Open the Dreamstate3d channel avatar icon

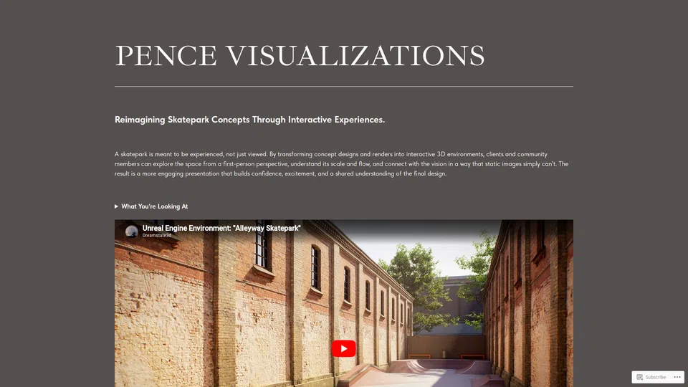[x=131, y=231]
